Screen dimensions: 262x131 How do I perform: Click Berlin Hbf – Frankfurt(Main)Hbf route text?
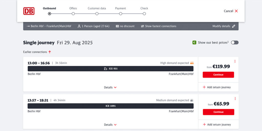click(x=51, y=26)
